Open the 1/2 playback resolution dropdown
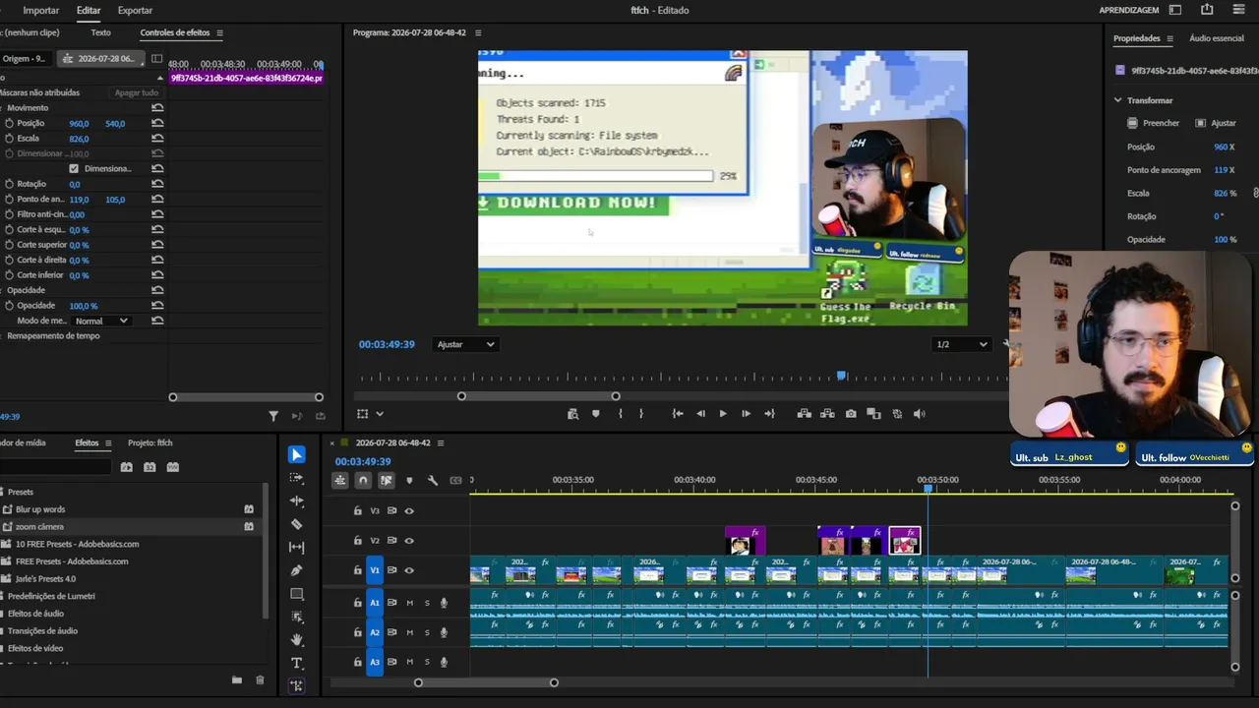The height and width of the screenshot is (708, 1259). (x=961, y=344)
